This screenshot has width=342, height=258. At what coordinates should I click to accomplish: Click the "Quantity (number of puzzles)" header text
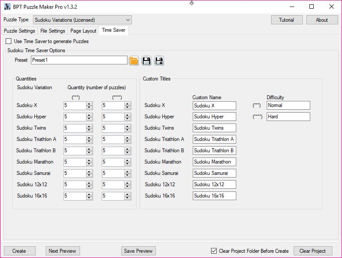click(97, 87)
